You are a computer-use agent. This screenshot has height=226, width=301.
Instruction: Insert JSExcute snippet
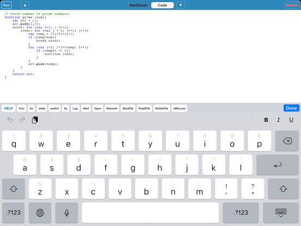coord(179,109)
